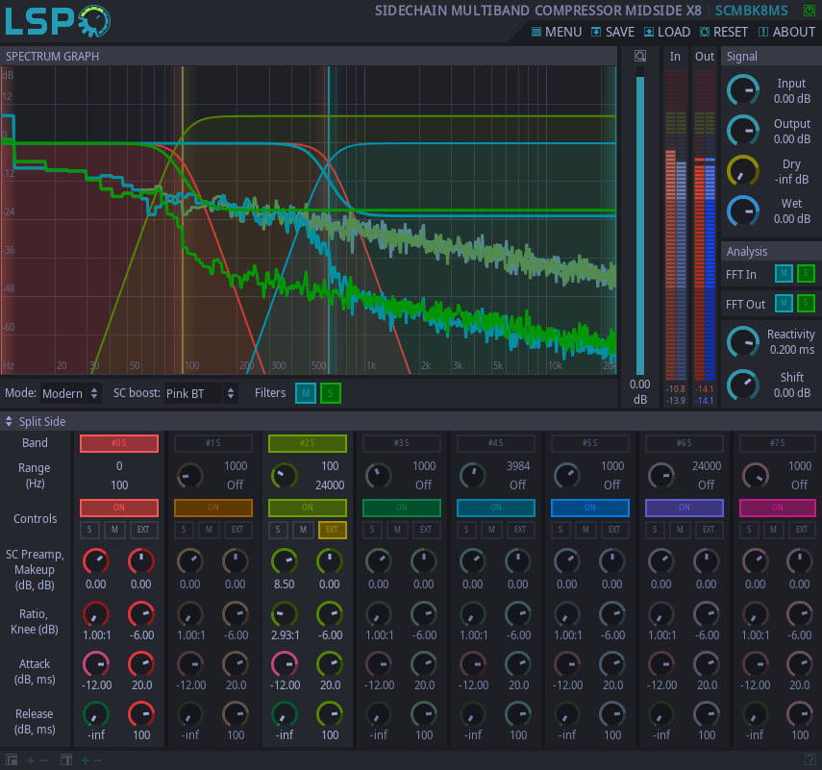The height and width of the screenshot is (770, 822).
Task: Click SAVE in top bar
Action: point(612,32)
